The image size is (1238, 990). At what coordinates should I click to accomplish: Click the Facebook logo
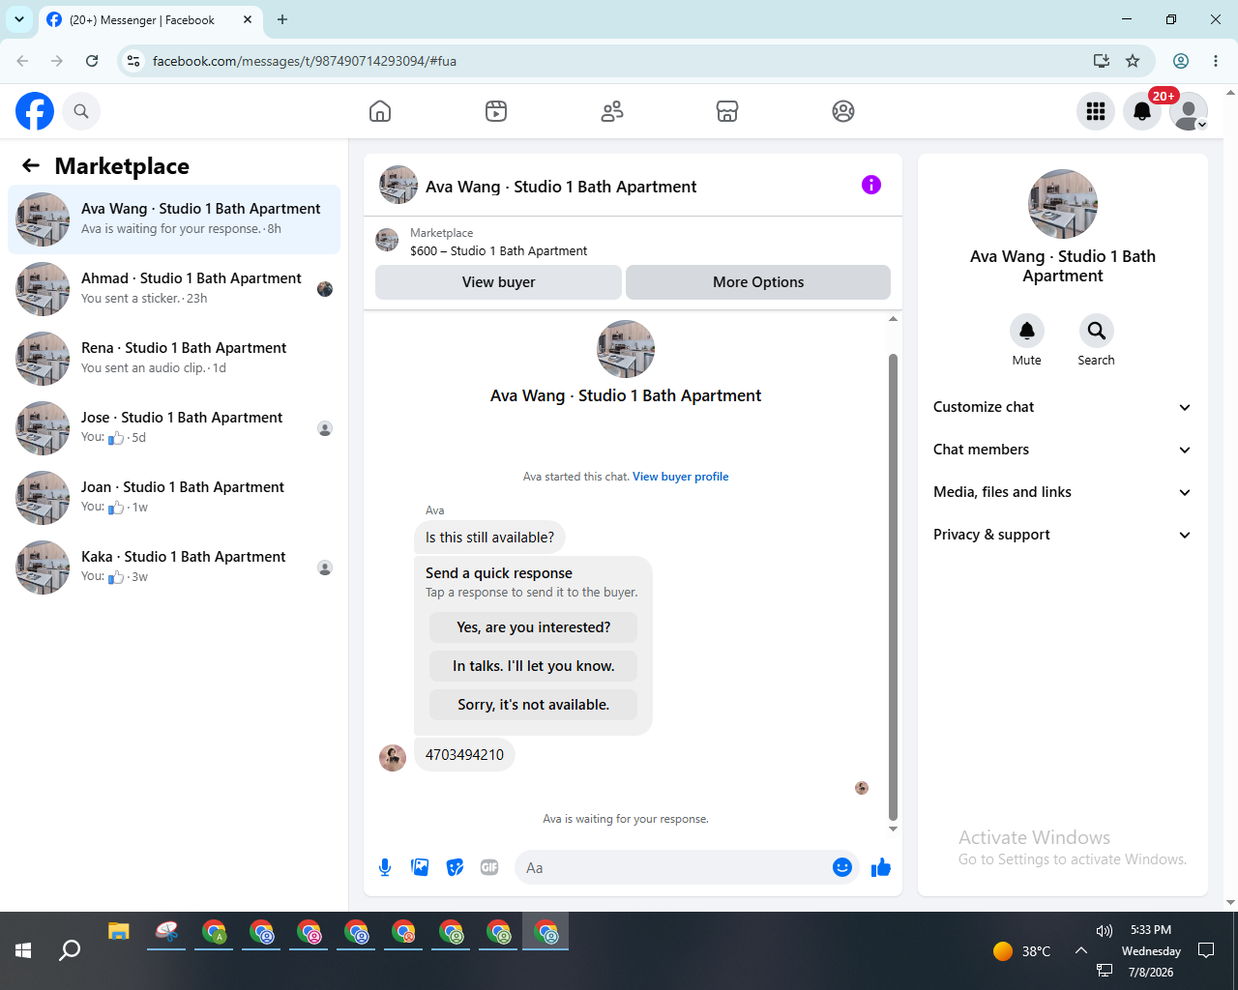point(35,111)
